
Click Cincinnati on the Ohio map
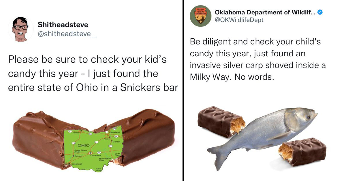pos(77,163)
